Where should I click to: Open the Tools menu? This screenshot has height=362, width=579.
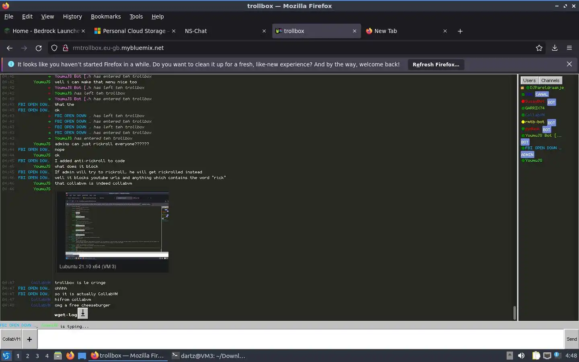click(136, 16)
